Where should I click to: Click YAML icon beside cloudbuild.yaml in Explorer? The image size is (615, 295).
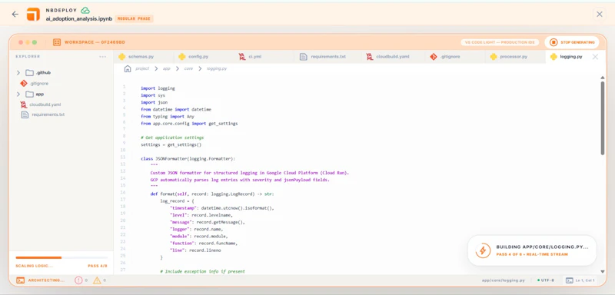[24, 104]
